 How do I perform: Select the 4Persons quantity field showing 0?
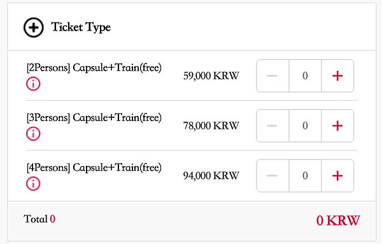tap(305, 176)
